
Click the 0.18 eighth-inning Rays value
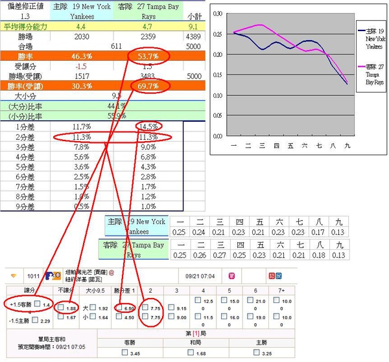click(x=319, y=255)
